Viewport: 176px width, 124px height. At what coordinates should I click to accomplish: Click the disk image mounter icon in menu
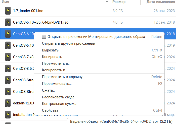point(44,37)
